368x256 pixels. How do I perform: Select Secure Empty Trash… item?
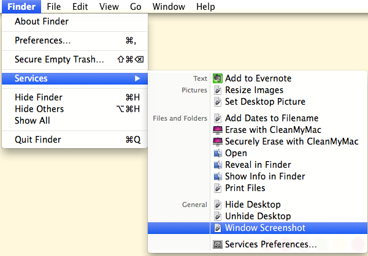click(75, 59)
